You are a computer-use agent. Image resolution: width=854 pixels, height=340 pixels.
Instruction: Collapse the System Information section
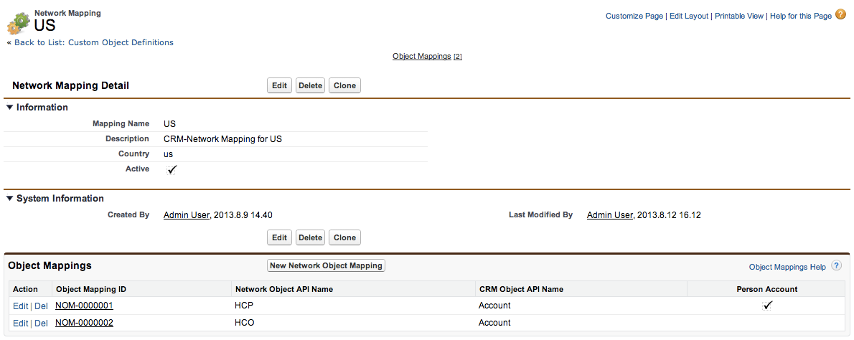[x=10, y=199]
